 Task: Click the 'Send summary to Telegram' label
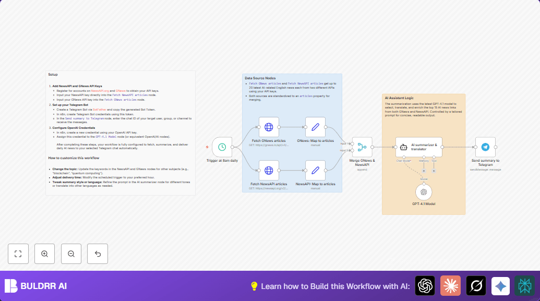click(x=485, y=163)
